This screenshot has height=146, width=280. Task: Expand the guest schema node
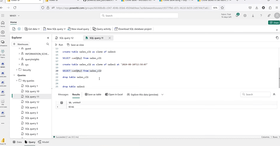(x=19, y=48)
